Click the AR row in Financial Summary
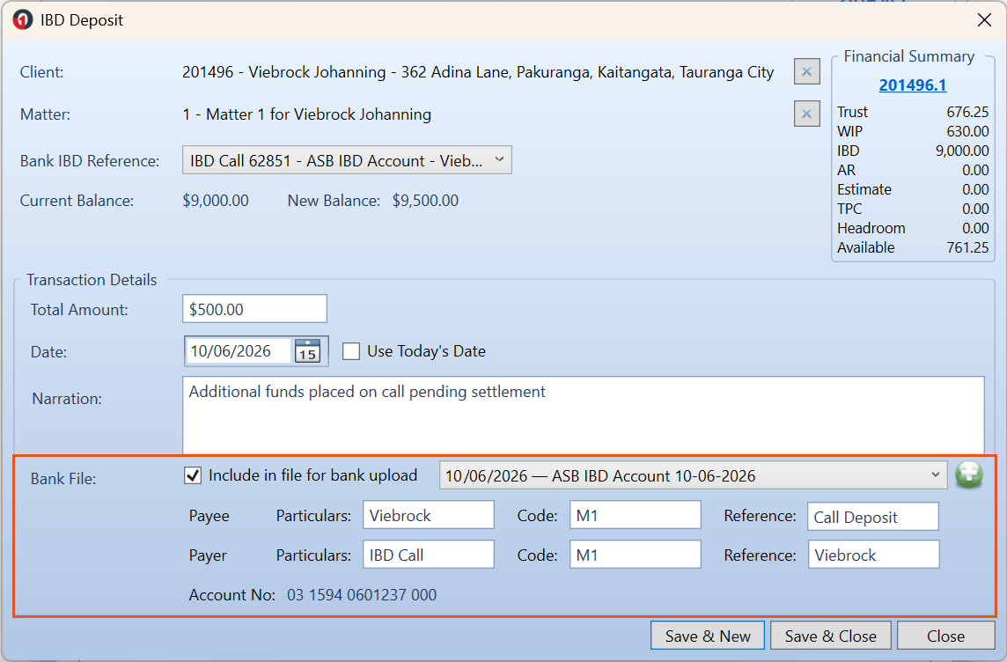1007x662 pixels. [x=913, y=170]
